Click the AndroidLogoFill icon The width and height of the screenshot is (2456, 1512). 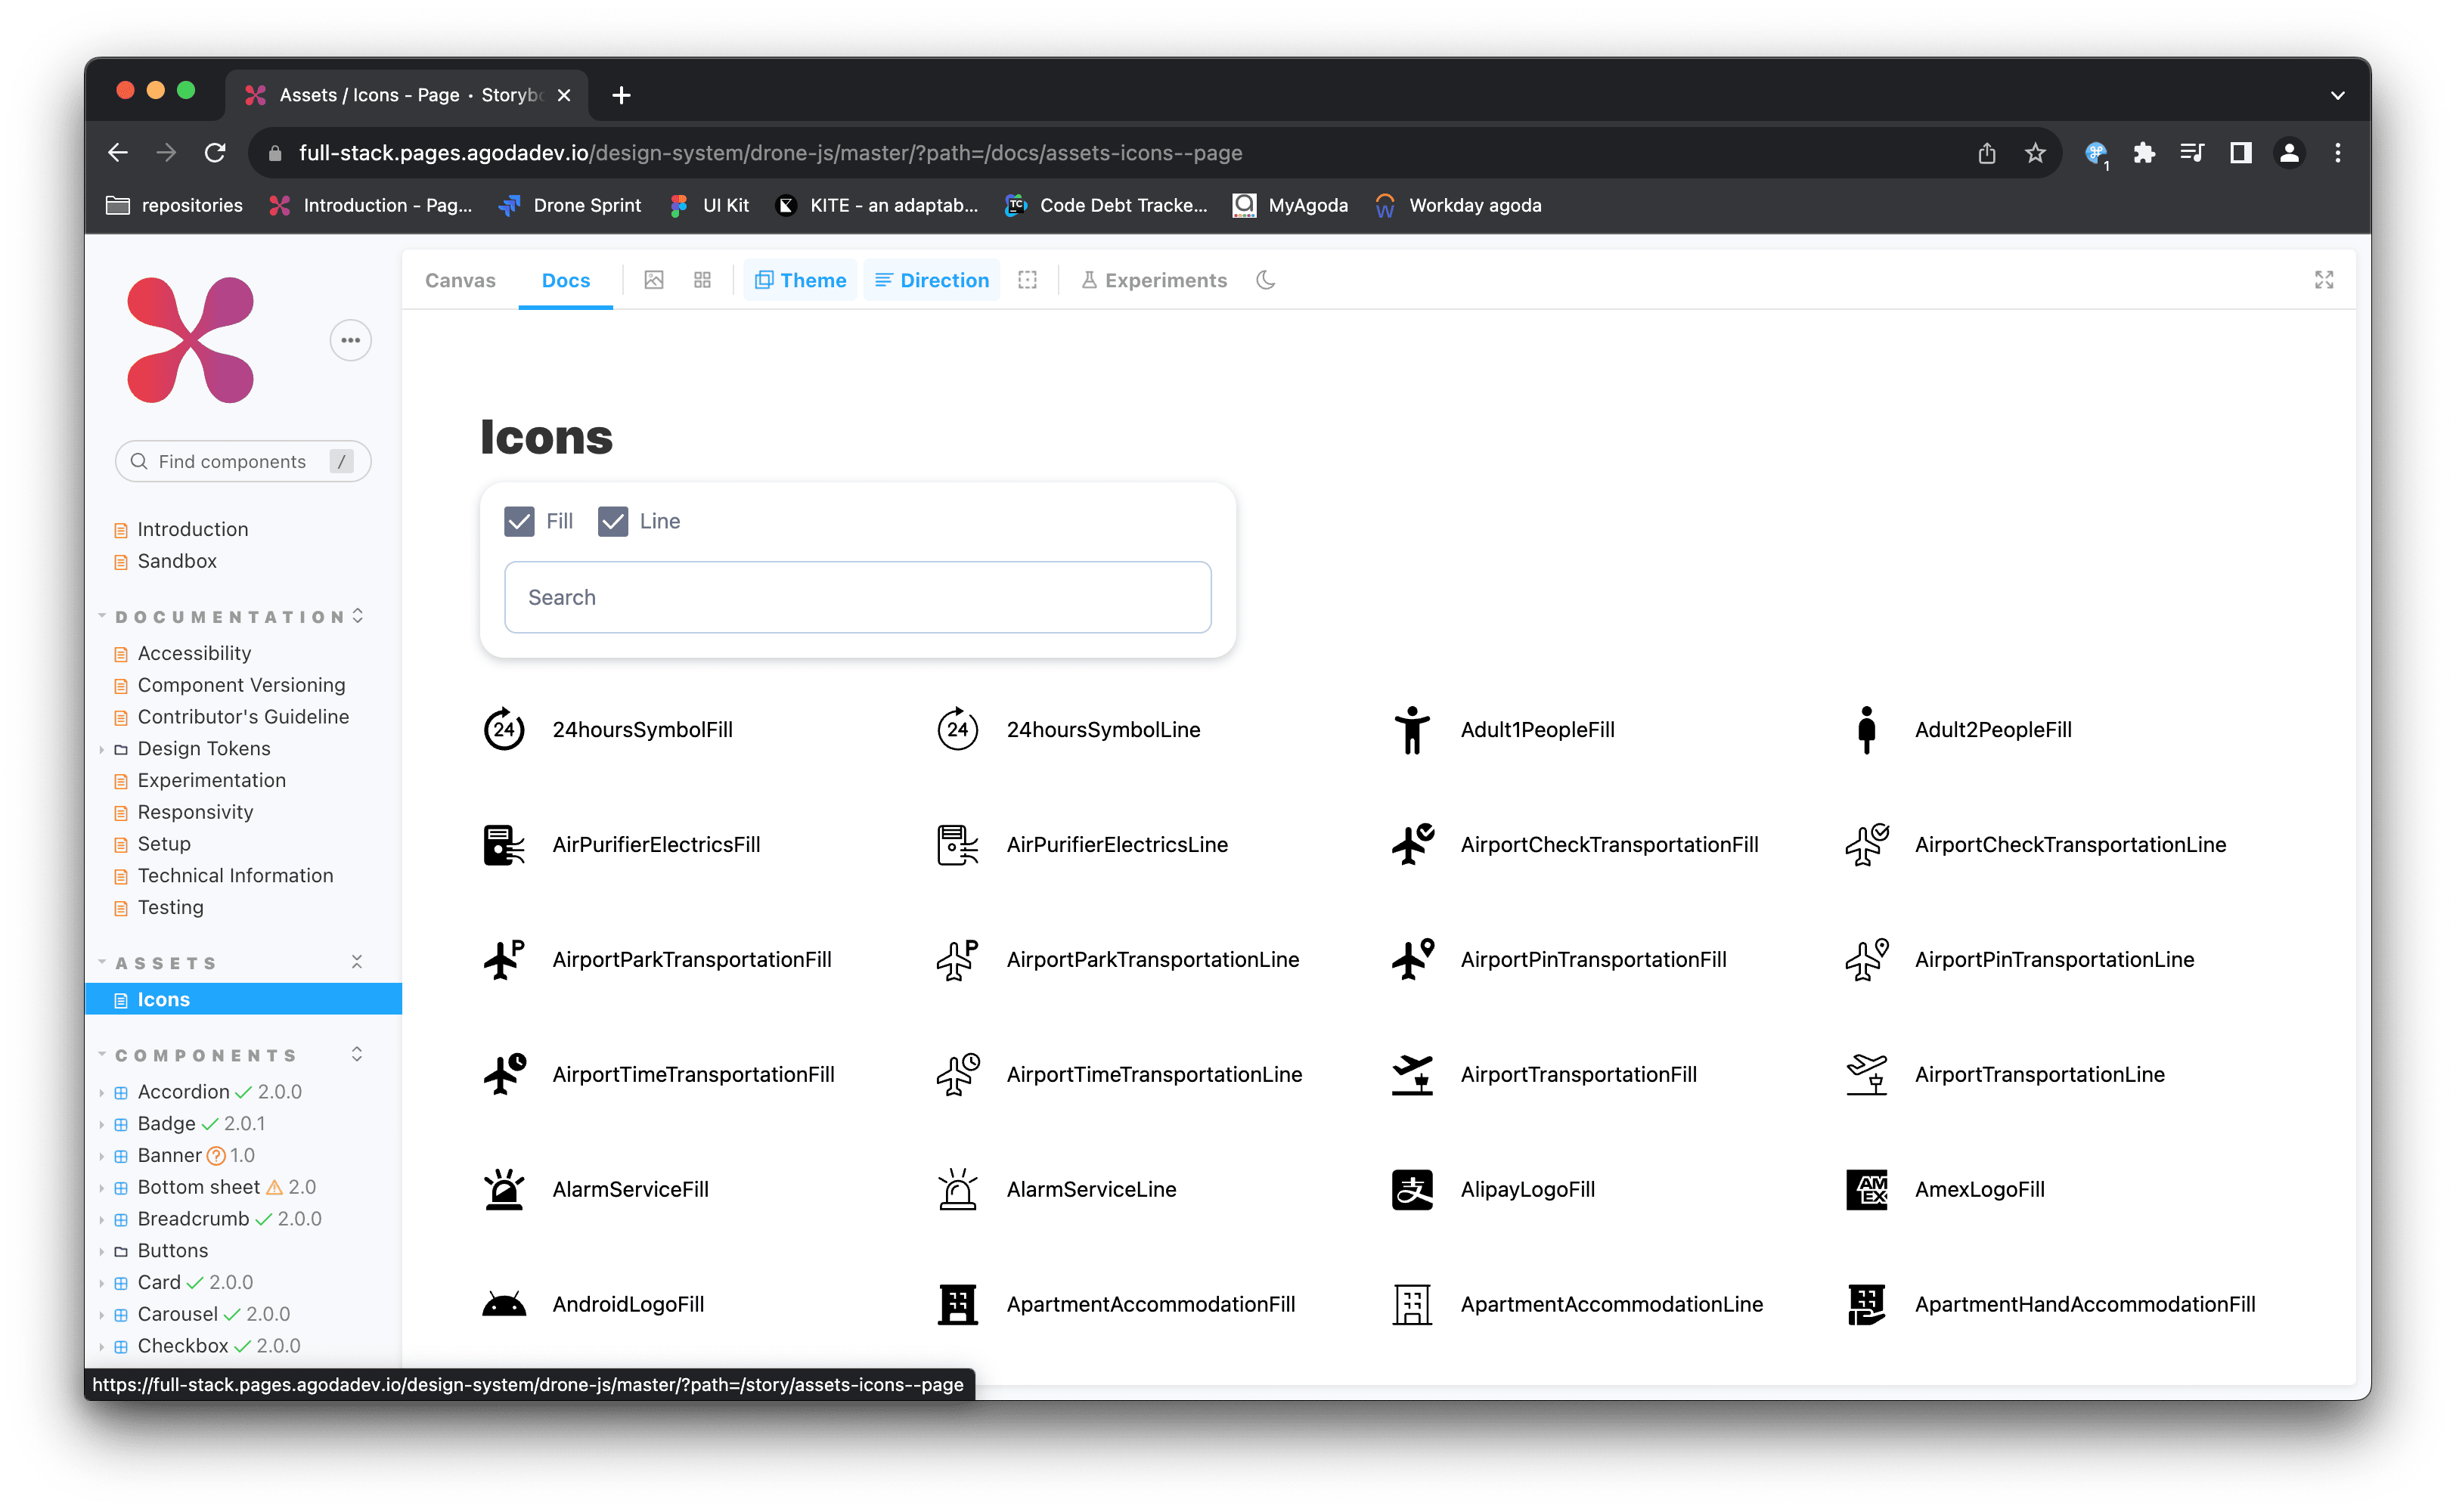pos(504,1304)
